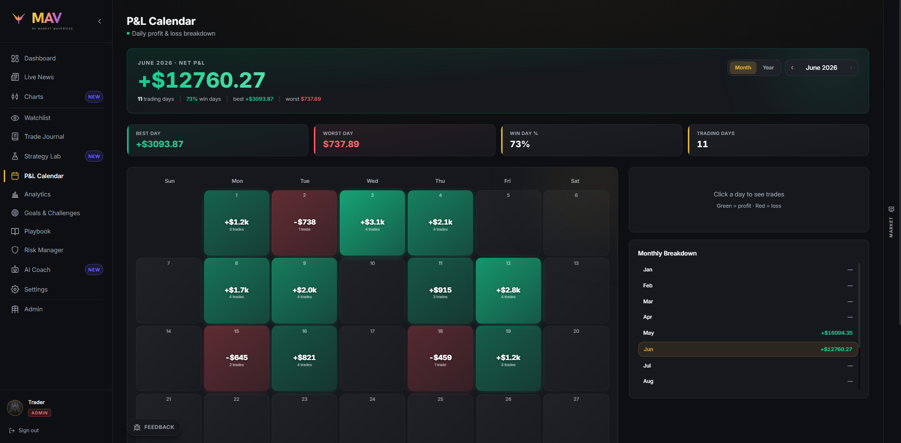Click the June 2026 month label
This screenshot has width=901, height=443.
[x=821, y=68]
